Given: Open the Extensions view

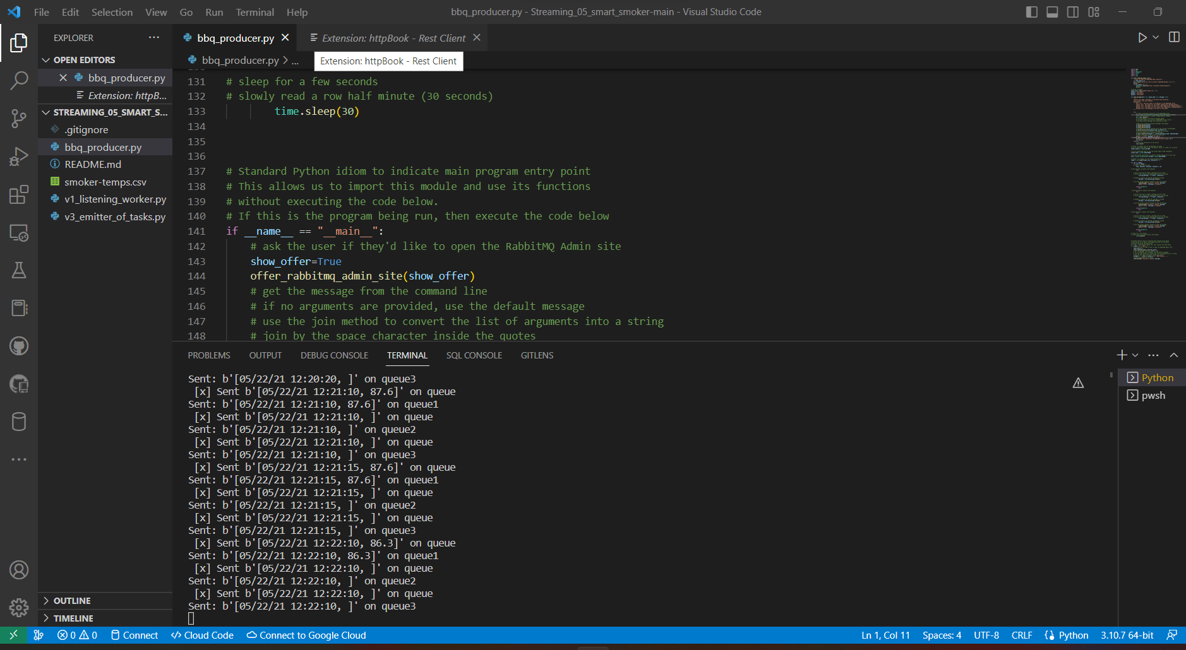Looking at the screenshot, I should (19, 194).
